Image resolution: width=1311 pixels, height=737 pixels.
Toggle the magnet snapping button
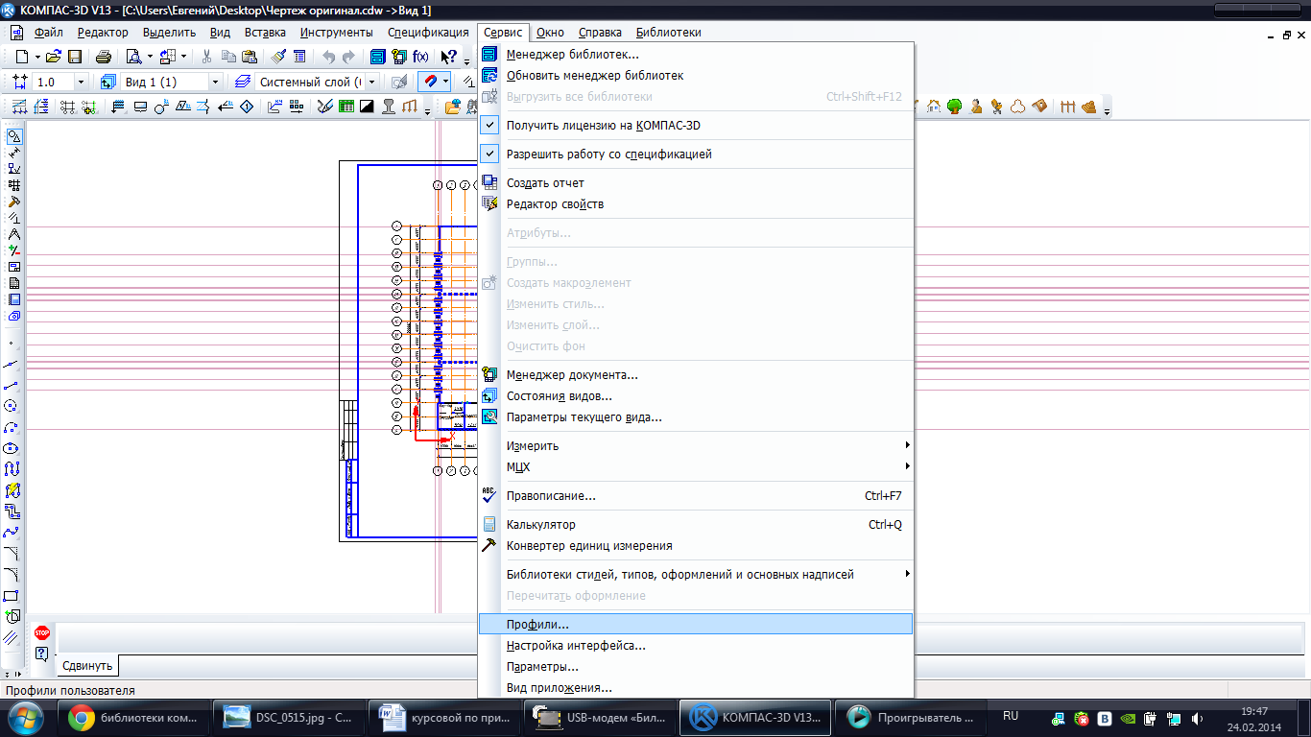429,83
